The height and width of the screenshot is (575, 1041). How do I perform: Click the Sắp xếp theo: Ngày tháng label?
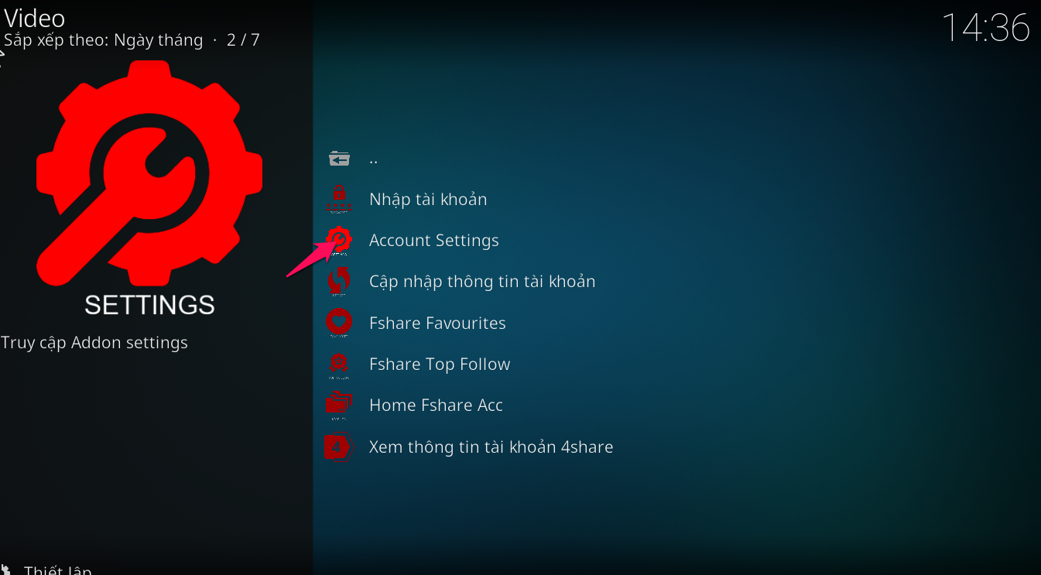point(103,40)
